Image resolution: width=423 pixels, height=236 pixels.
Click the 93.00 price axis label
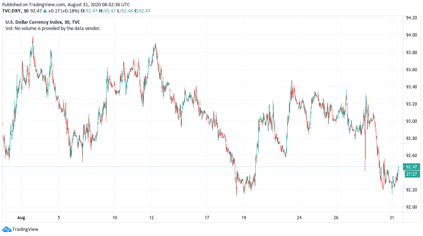pyautogui.click(x=412, y=121)
